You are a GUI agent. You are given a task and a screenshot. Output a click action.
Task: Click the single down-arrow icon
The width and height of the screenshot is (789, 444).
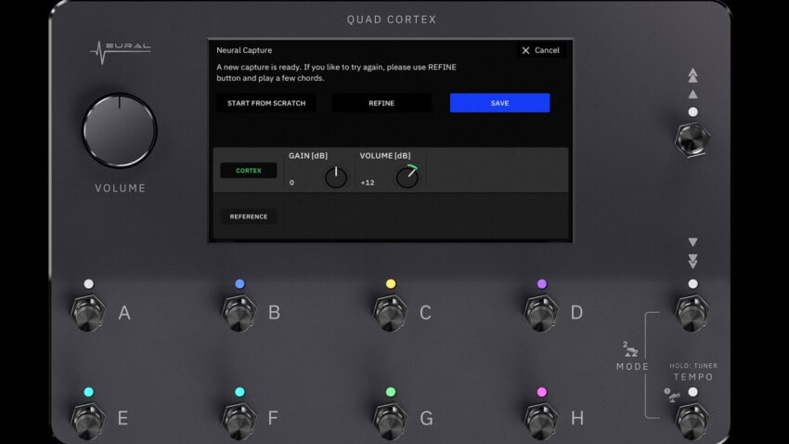(692, 242)
